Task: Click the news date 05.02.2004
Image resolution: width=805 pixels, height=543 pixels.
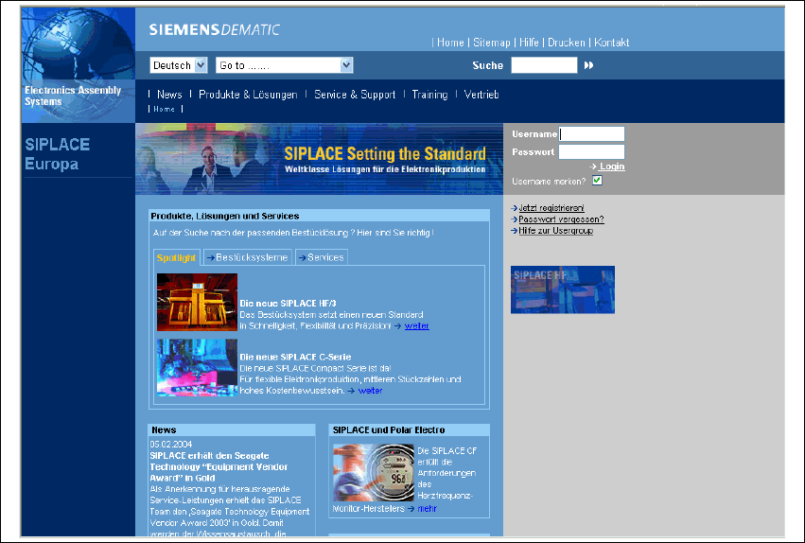Action: [x=171, y=444]
